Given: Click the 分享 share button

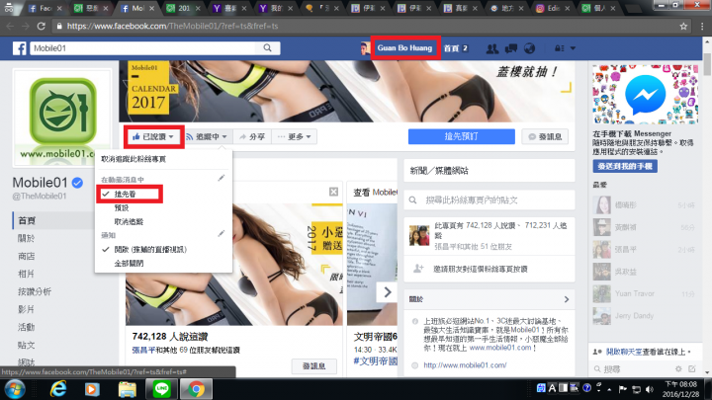Looking at the screenshot, I should click(x=252, y=136).
